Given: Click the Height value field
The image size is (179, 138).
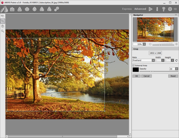Looking at the screenshot, I should 168,60.
